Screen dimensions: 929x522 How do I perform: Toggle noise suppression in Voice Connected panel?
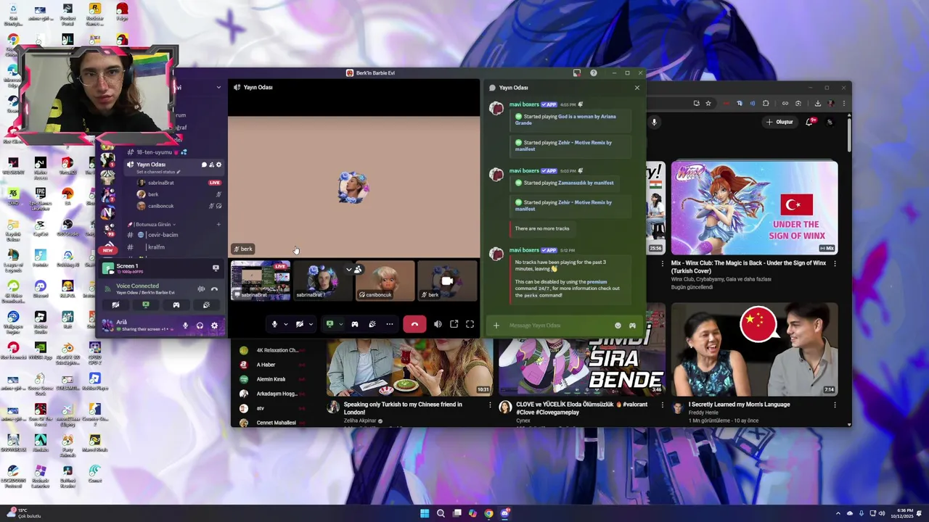201,289
